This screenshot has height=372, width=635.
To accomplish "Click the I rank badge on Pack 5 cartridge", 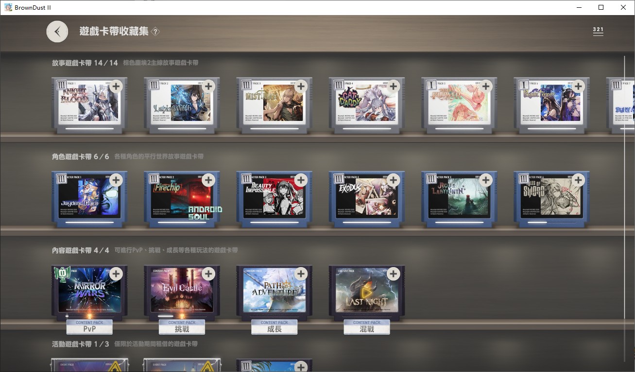I will pos(431,85).
